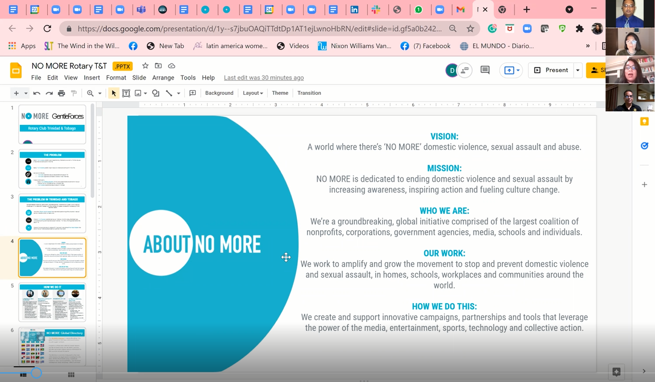Open 'Last edit was 30 minutes ago' link
655x382 pixels.
click(x=264, y=78)
